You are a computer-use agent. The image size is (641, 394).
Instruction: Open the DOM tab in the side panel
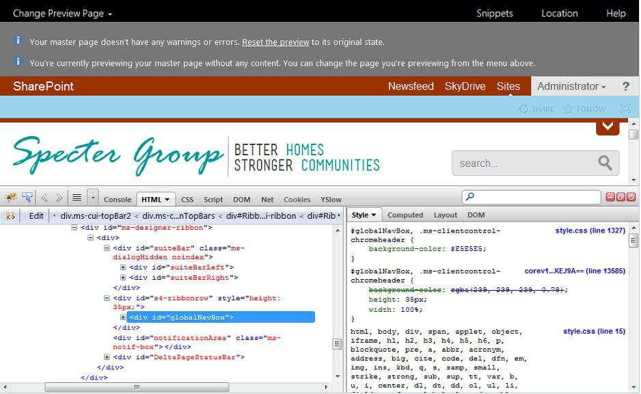coord(476,215)
